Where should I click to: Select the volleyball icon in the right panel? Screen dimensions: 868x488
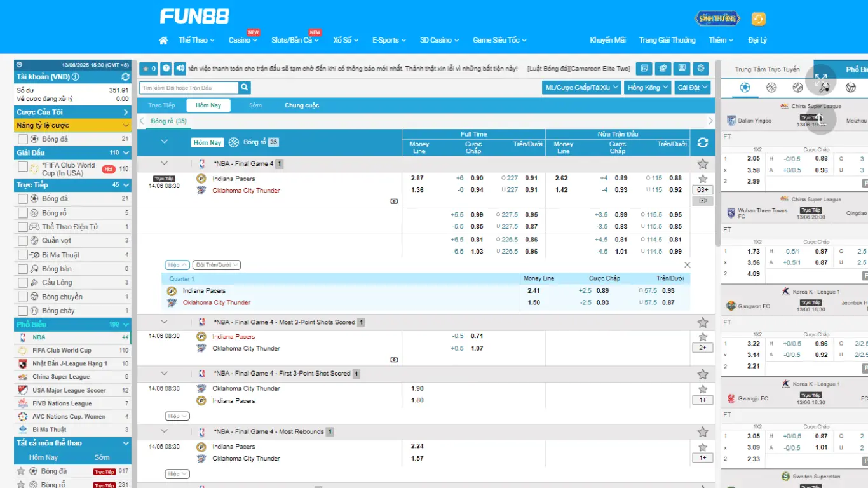[x=851, y=88]
